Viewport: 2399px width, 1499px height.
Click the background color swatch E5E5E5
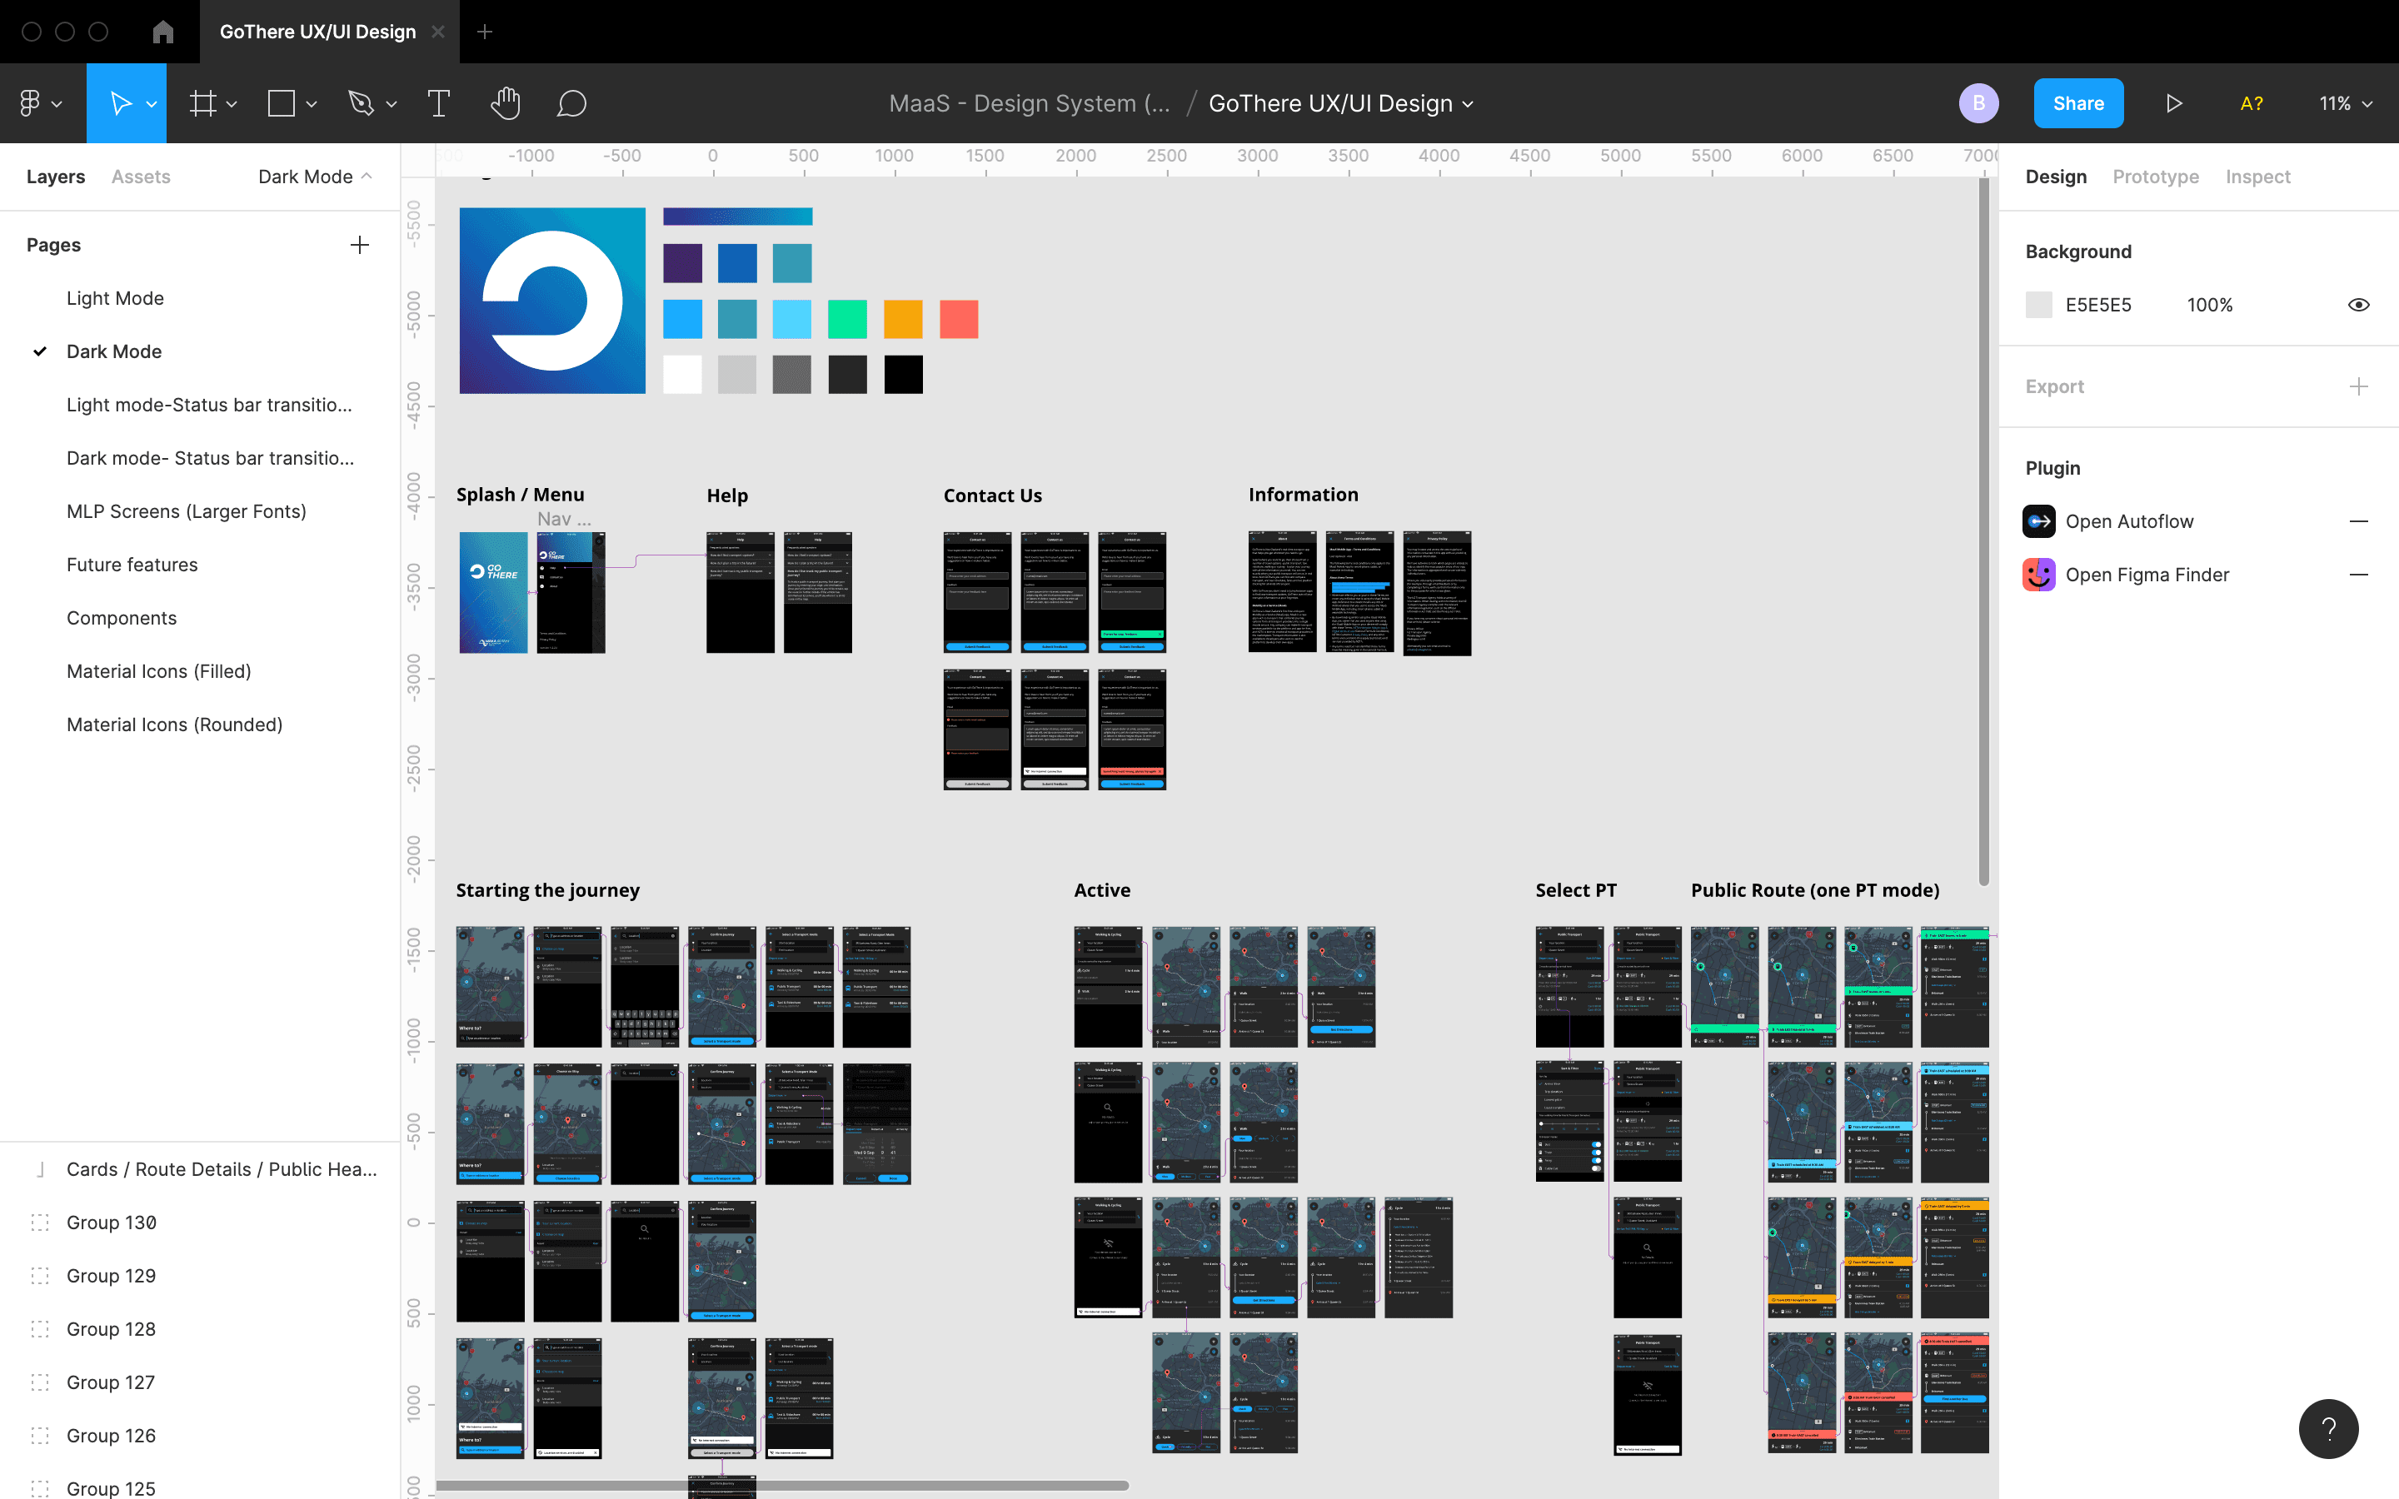pyautogui.click(x=2038, y=306)
